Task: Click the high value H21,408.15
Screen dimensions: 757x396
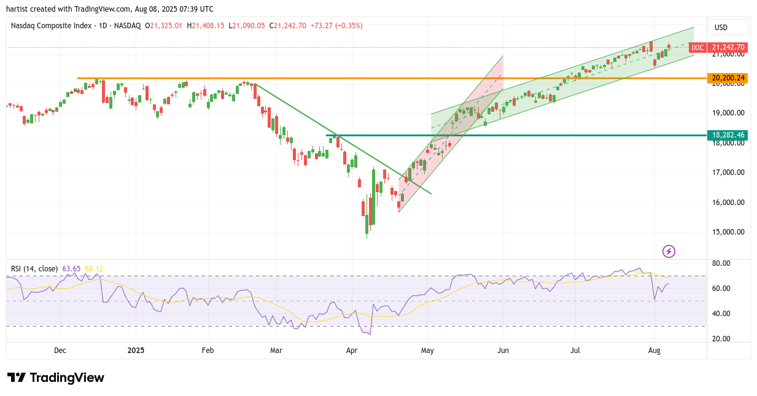Action: [206, 26]
